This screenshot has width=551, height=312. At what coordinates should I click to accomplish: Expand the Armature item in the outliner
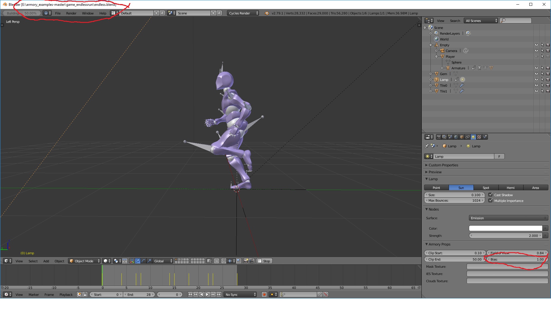pos(443,68)
